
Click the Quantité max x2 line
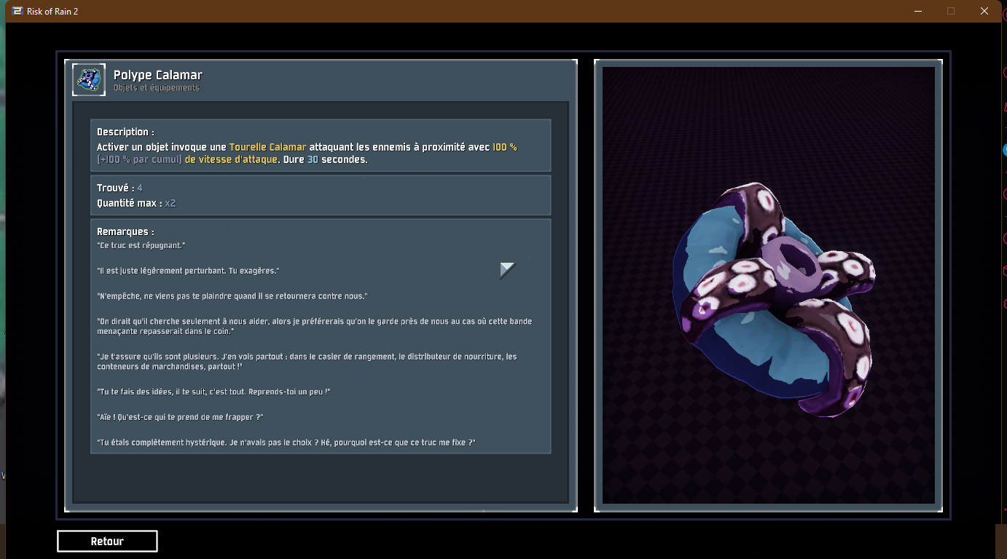click(136, 203)
